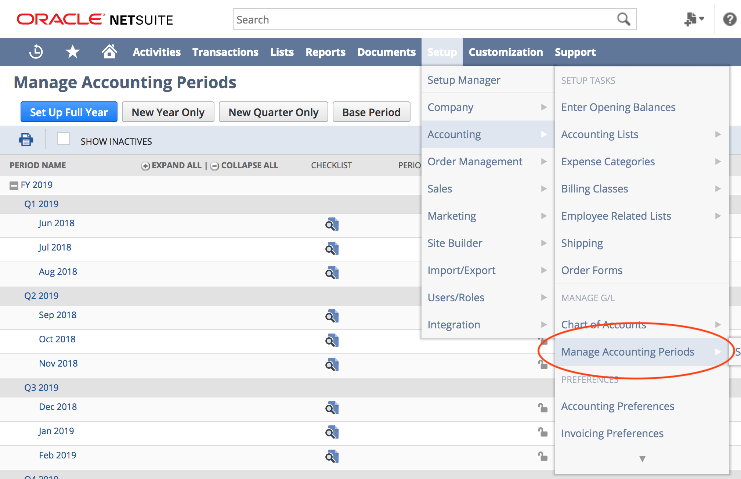This screenshot has width=741, height=479.
Task: Open the Documents menu
Action: [x=386, y=52]
